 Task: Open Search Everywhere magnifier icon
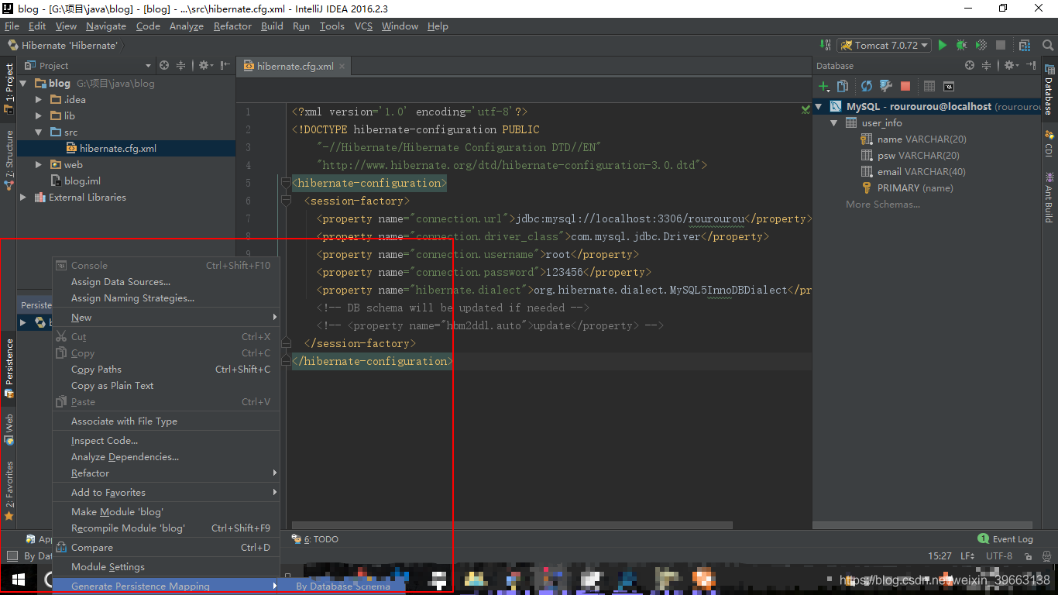click(1047, 46)
